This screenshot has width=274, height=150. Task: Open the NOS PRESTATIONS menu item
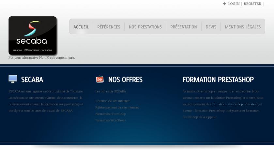click(x=145, y=27)
